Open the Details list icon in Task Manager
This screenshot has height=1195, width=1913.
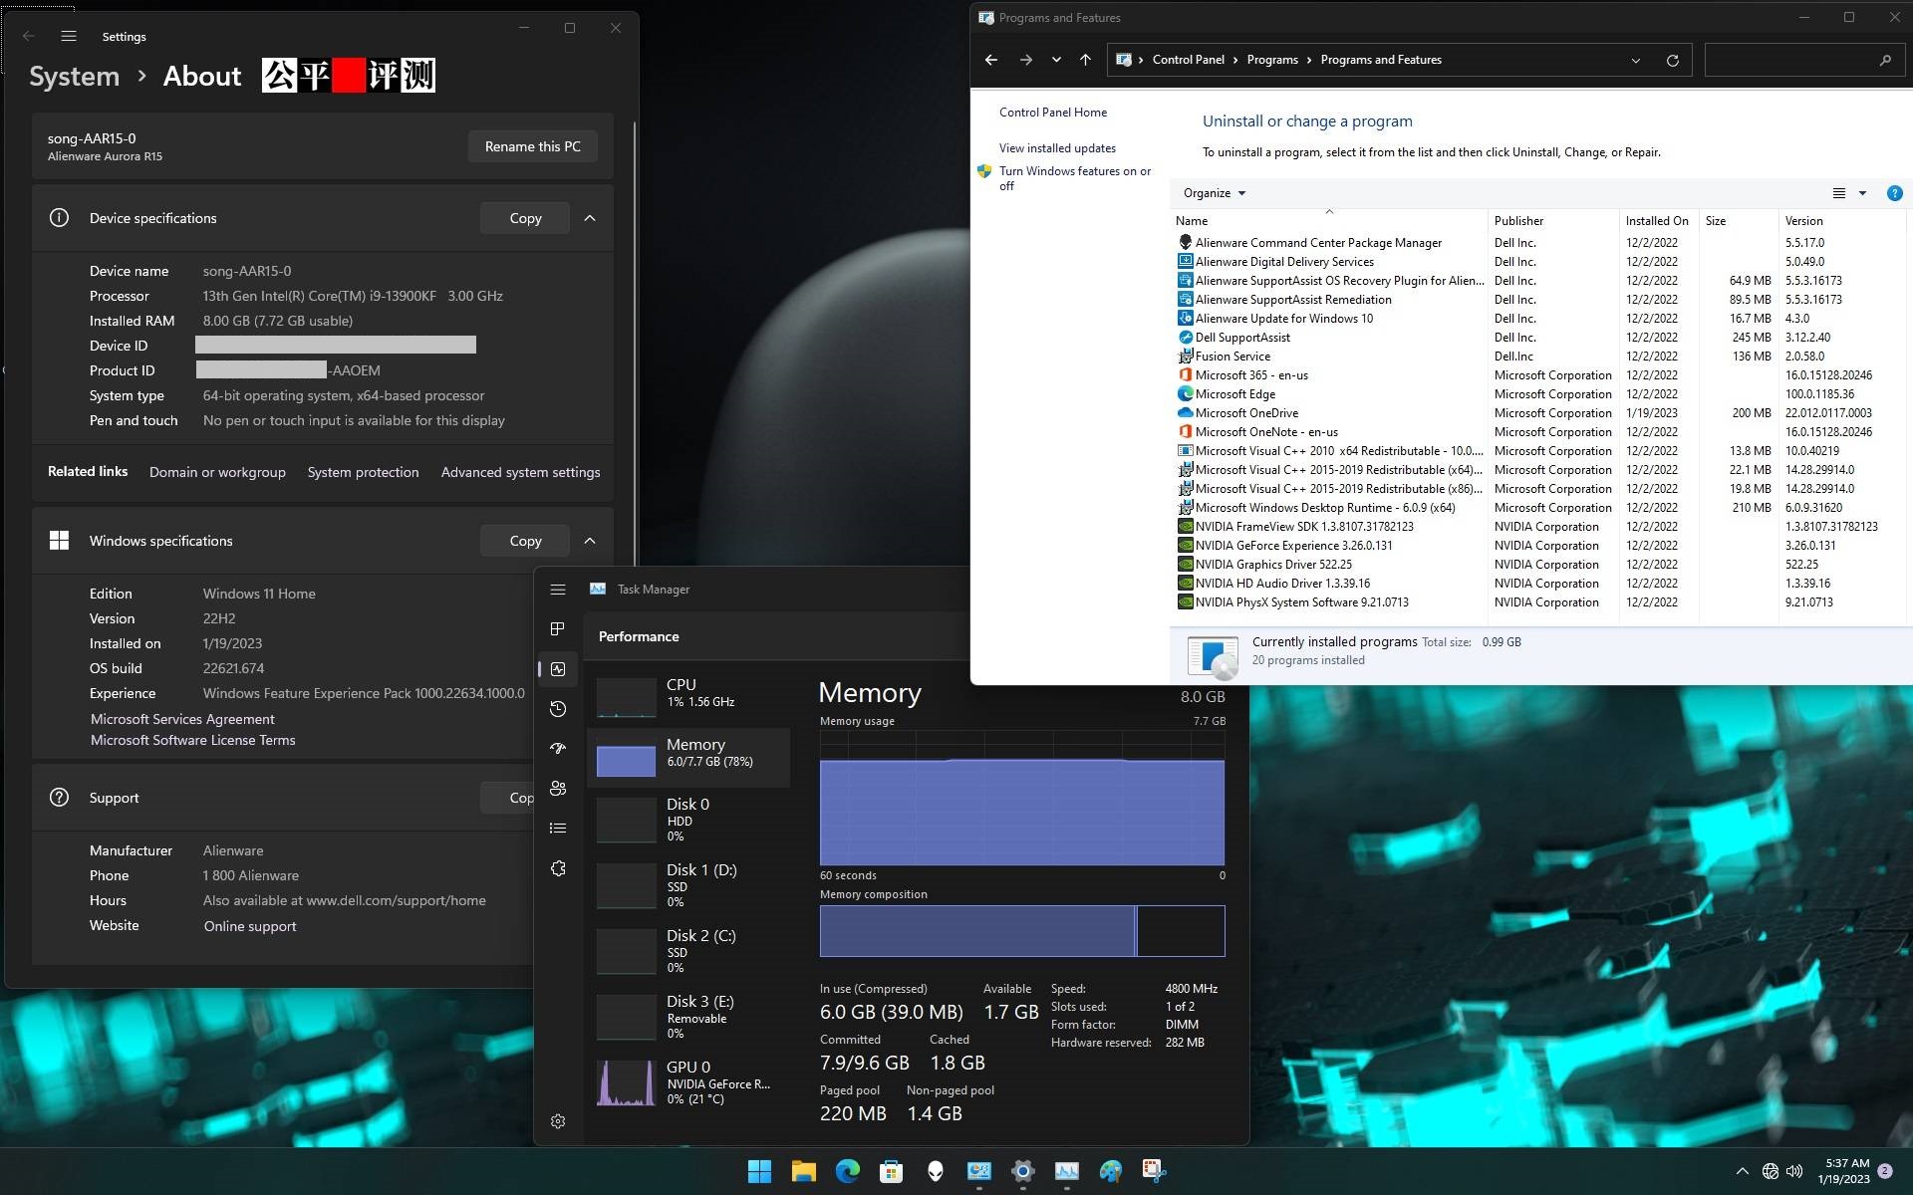point(558,827)
